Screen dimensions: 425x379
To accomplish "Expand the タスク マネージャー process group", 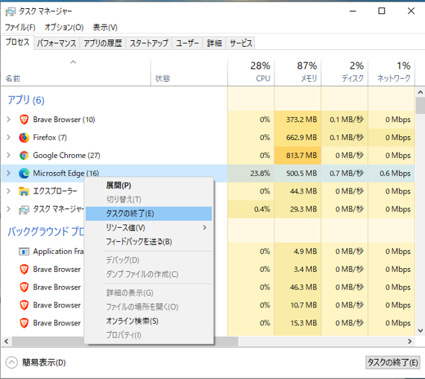I will (x=9, y=209).
